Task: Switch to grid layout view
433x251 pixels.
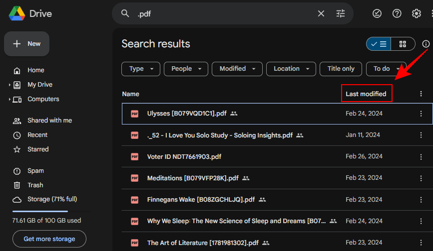Action: click(403, 44)
